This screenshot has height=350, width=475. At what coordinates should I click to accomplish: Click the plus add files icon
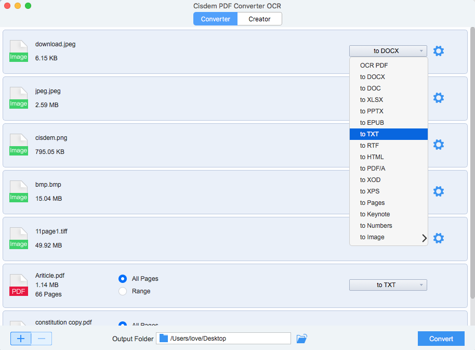click(21, 339)
